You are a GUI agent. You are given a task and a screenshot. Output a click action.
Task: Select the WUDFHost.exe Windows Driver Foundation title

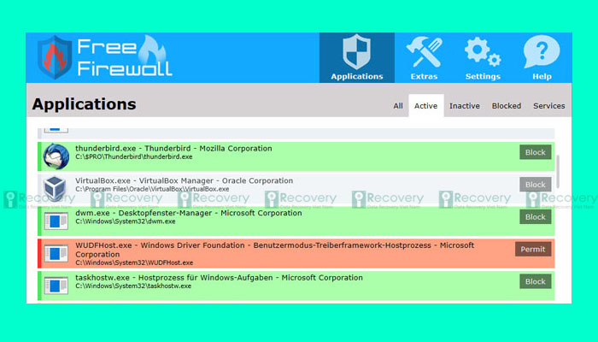[x=274, y=250]
